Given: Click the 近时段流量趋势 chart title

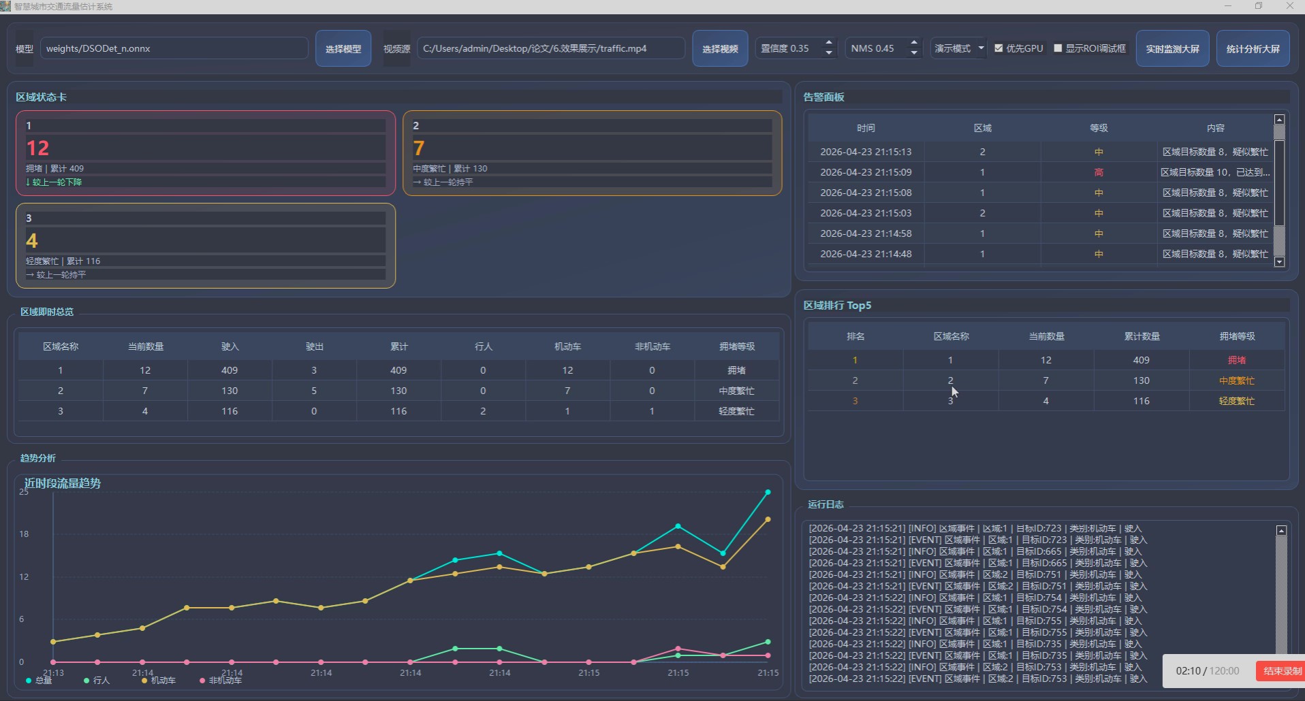Looking at the screenshot, I should tap(63, 483).
